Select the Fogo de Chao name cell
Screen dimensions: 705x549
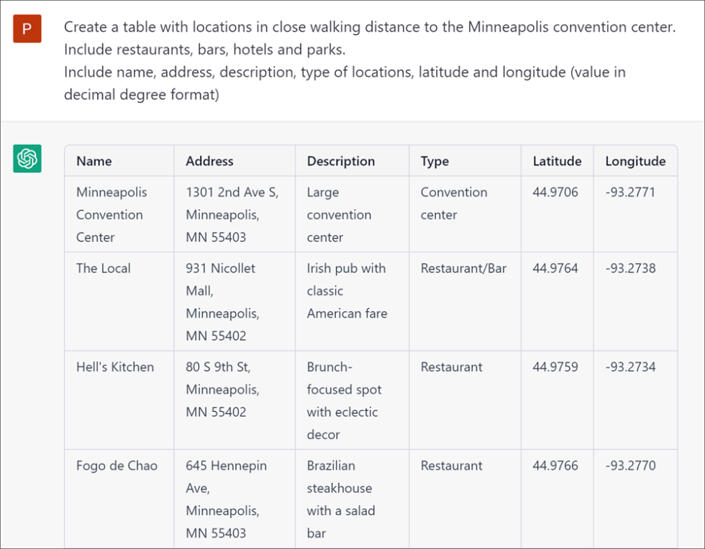coord(117,466)
